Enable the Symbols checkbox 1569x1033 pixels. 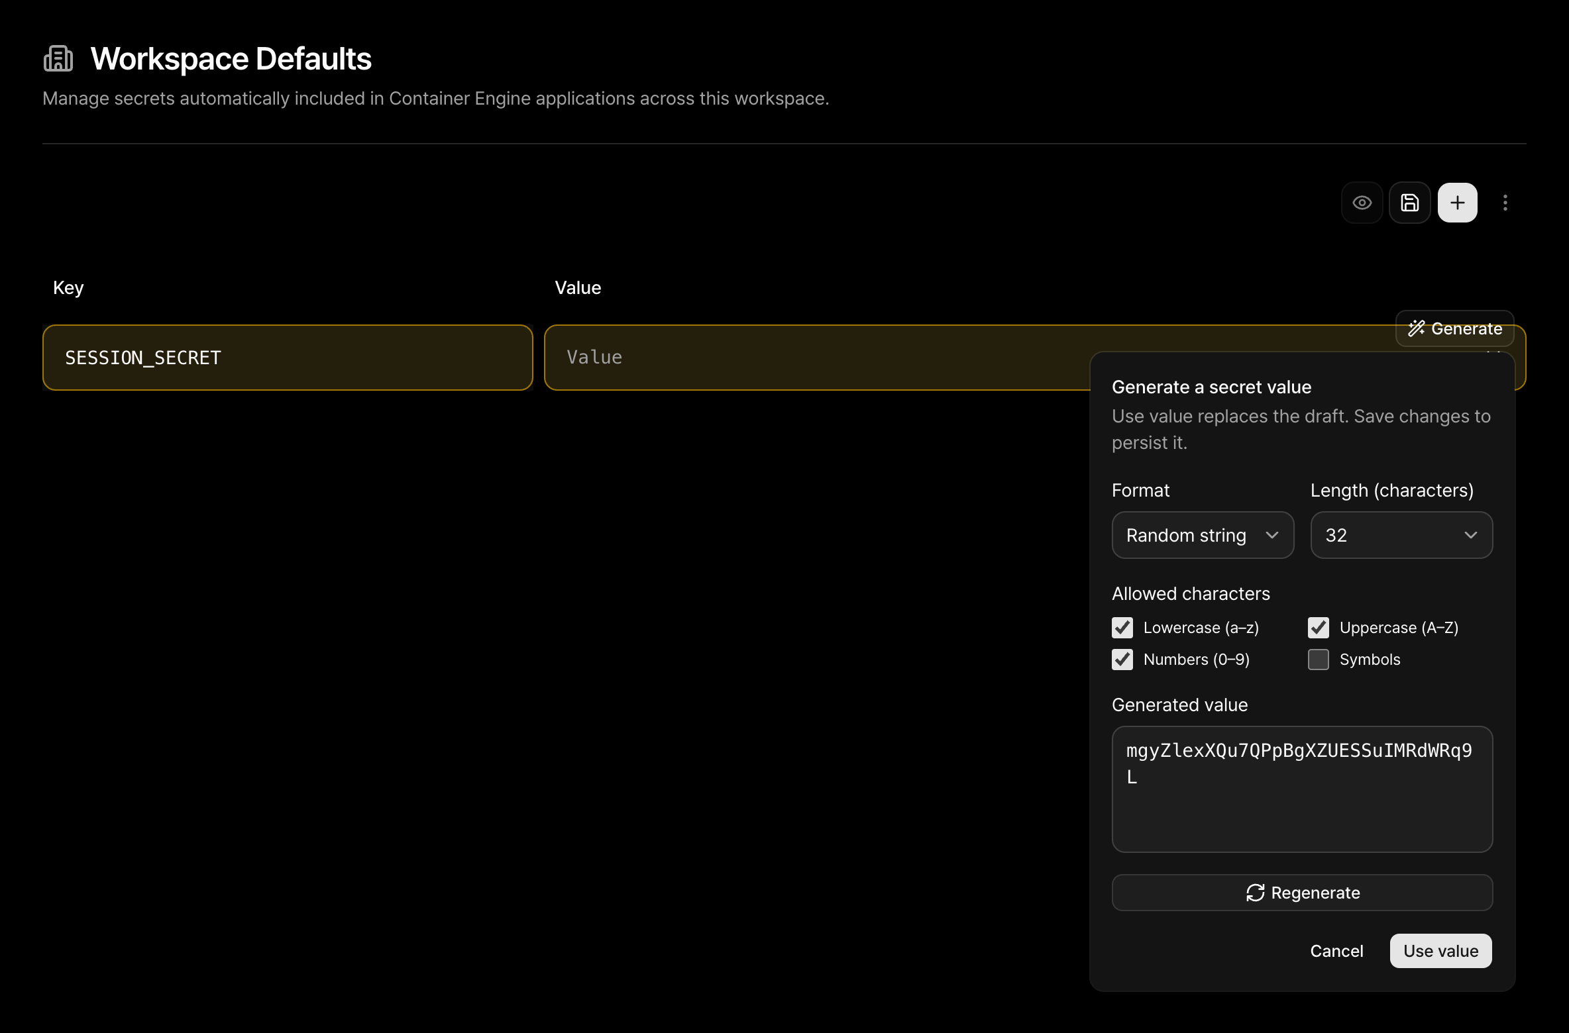(1319, 660)
